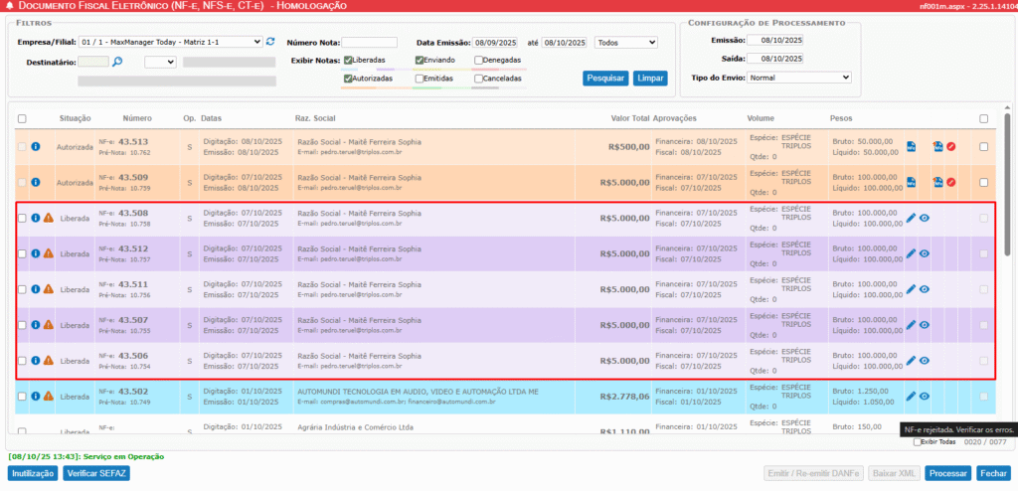
Task: Click the Verificar SEFAZ button
Action: tap(96, 474)
